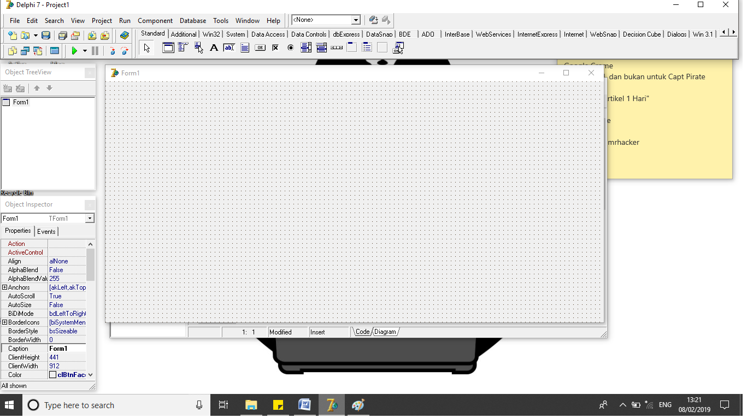Select the Panel component icon

click(x=383, y=48)
